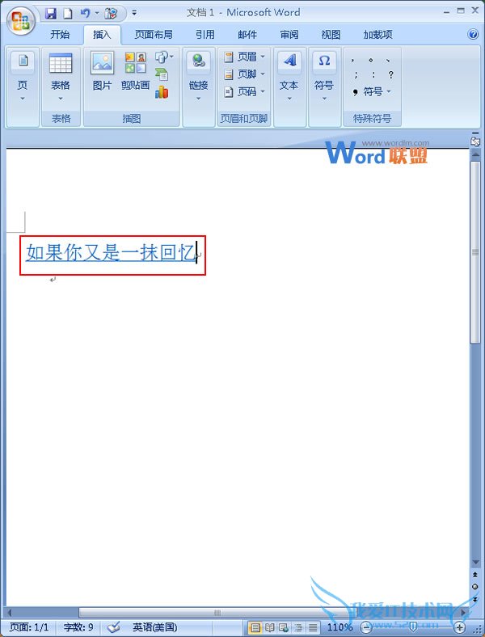Insert a picture with 图片 button

click(102, 71)
